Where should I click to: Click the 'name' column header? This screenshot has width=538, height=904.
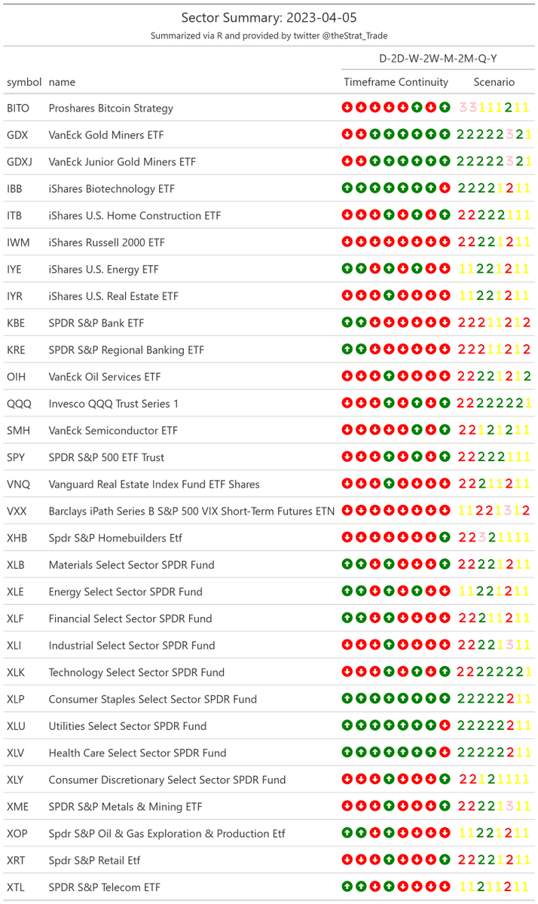pyautogui.click(x=62, y=82)
